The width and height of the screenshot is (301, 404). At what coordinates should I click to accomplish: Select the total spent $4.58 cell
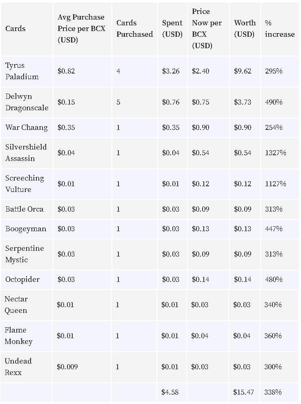170,392
